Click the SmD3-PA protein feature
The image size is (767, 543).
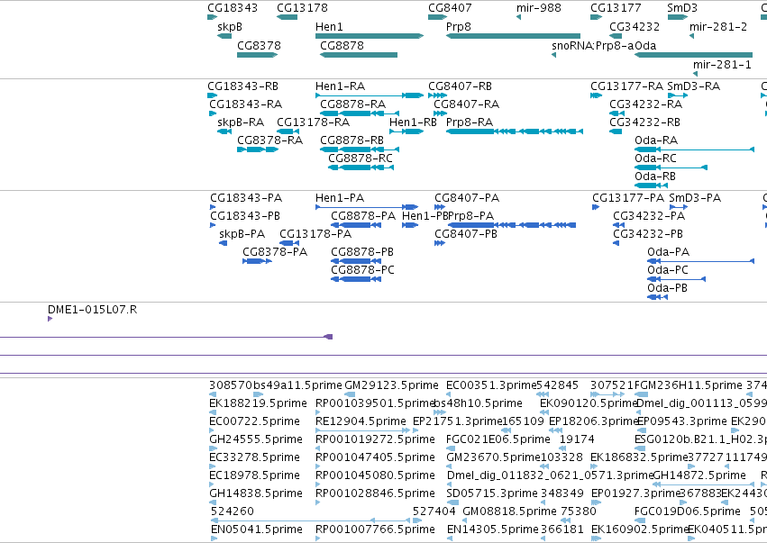point(679,207)
